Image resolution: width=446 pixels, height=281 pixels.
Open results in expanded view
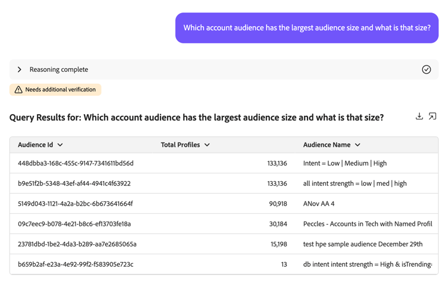coord(433,116)
